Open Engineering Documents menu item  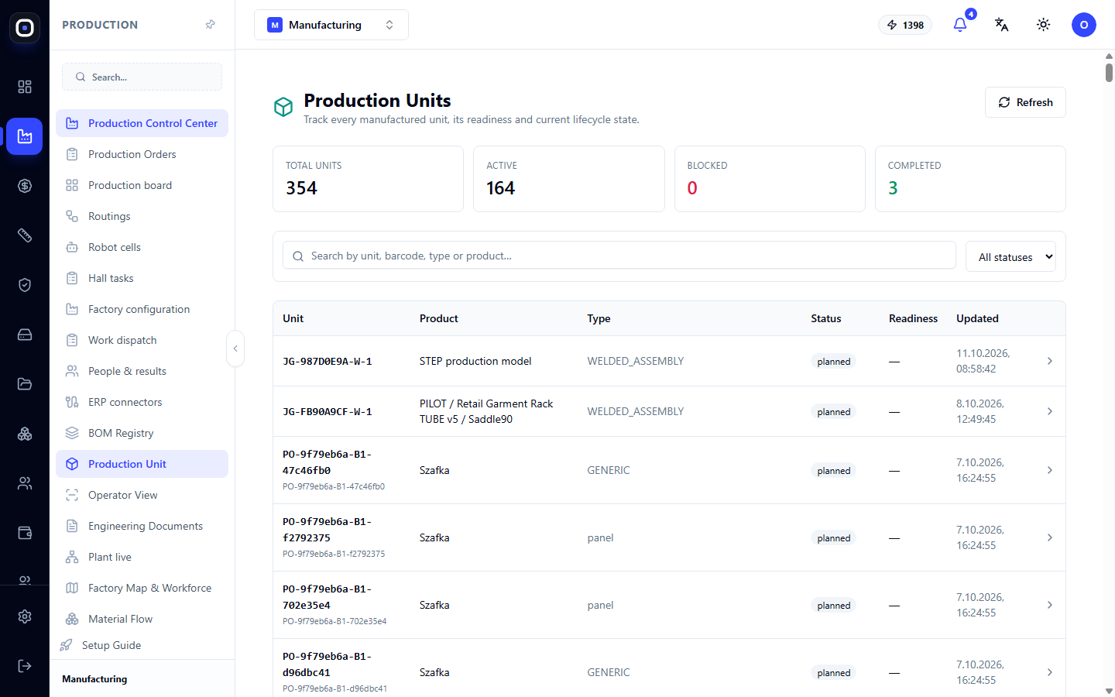coord(142,526)
